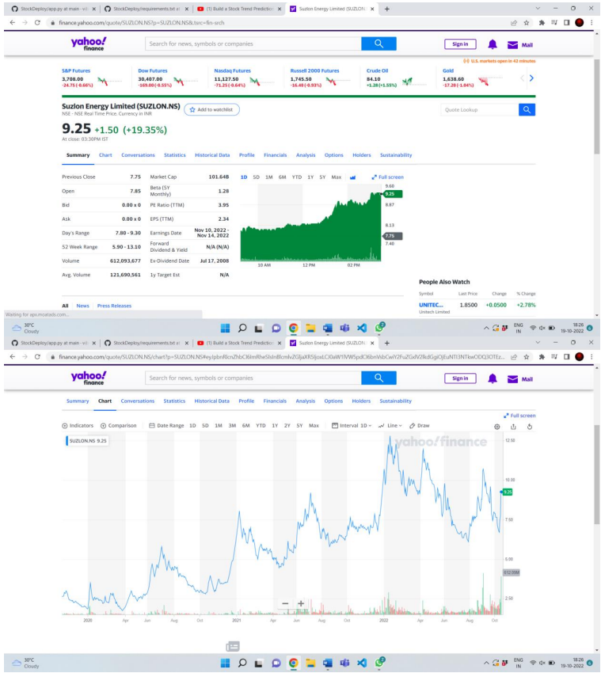Open the Date Range calendar picker
The image size is (601, 673).
click(x=166, y=426)
